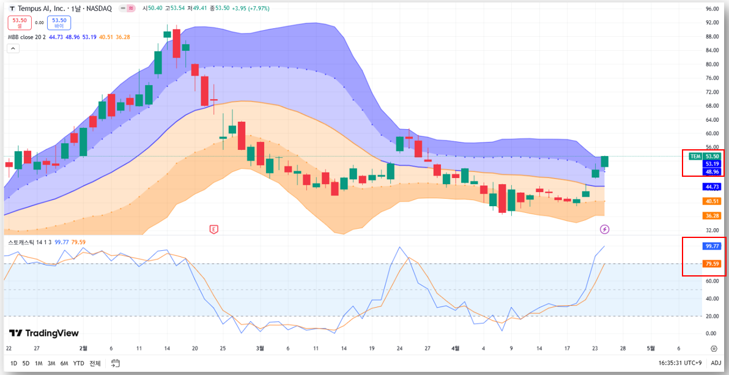Select the 6M time range
The image size is (729, 375).
click(64, 363)
